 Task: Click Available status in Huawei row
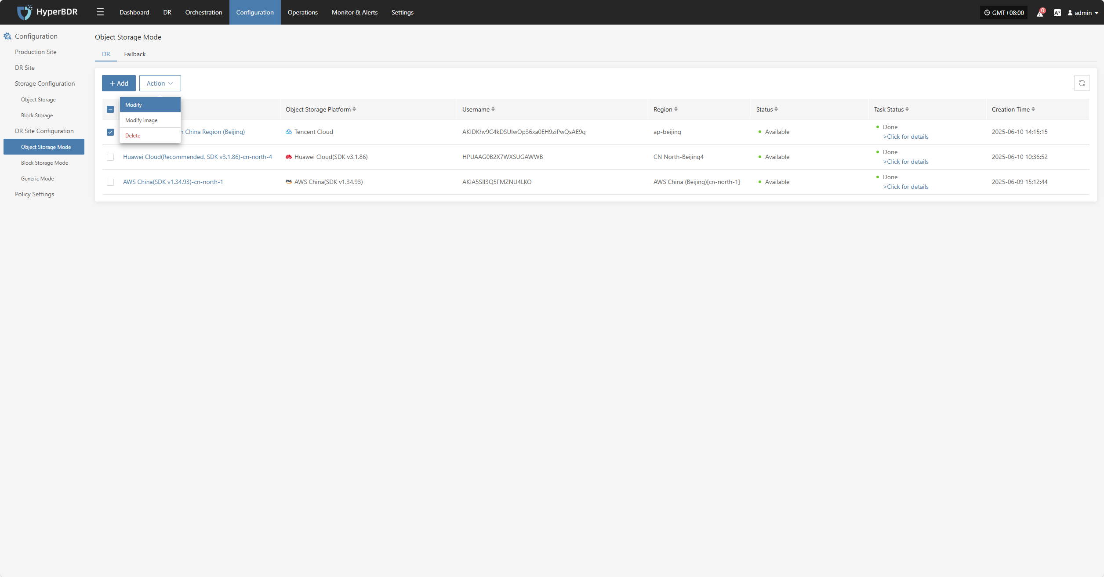point(777,157)
